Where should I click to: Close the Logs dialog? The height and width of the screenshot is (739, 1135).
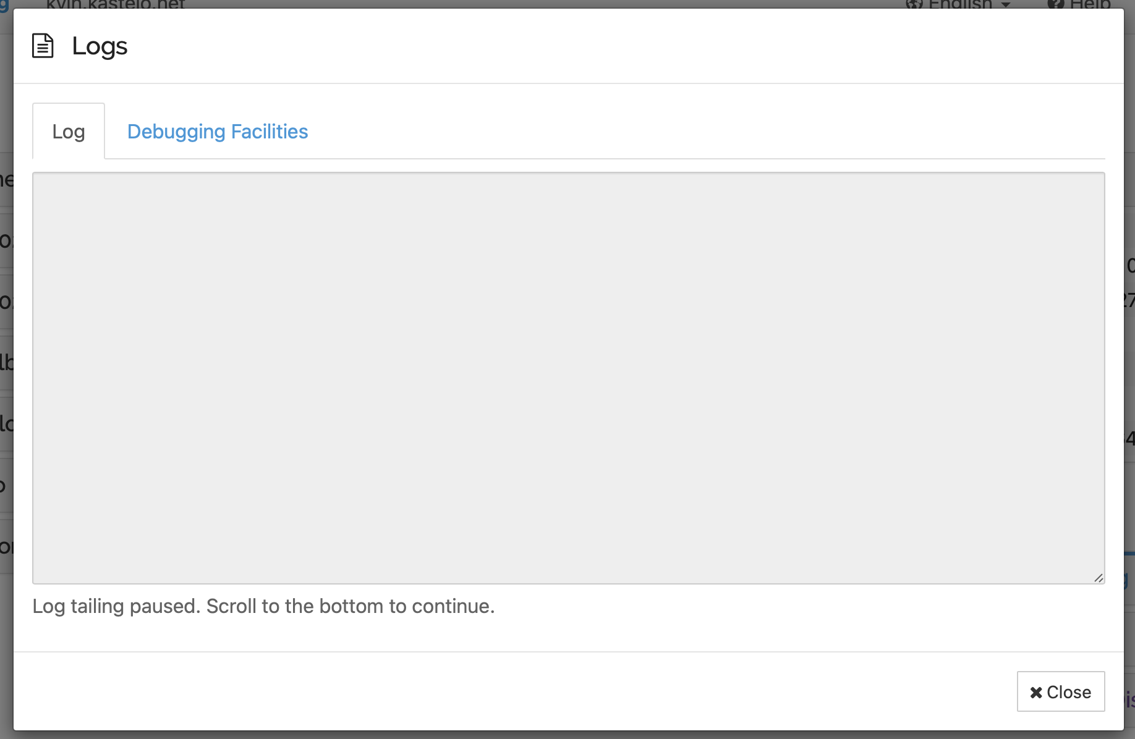click(x=1060, y=691)
